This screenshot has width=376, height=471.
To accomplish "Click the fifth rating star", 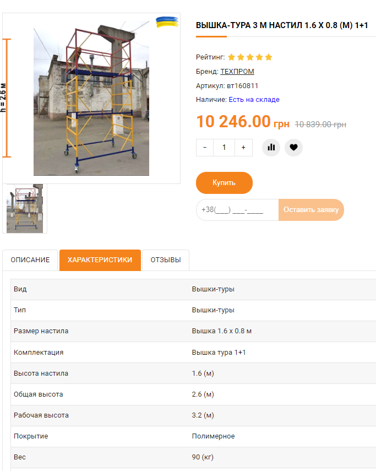I will (x=269, y=57).
